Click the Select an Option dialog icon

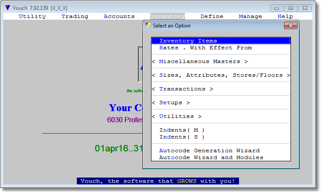[x=148, y=25]
